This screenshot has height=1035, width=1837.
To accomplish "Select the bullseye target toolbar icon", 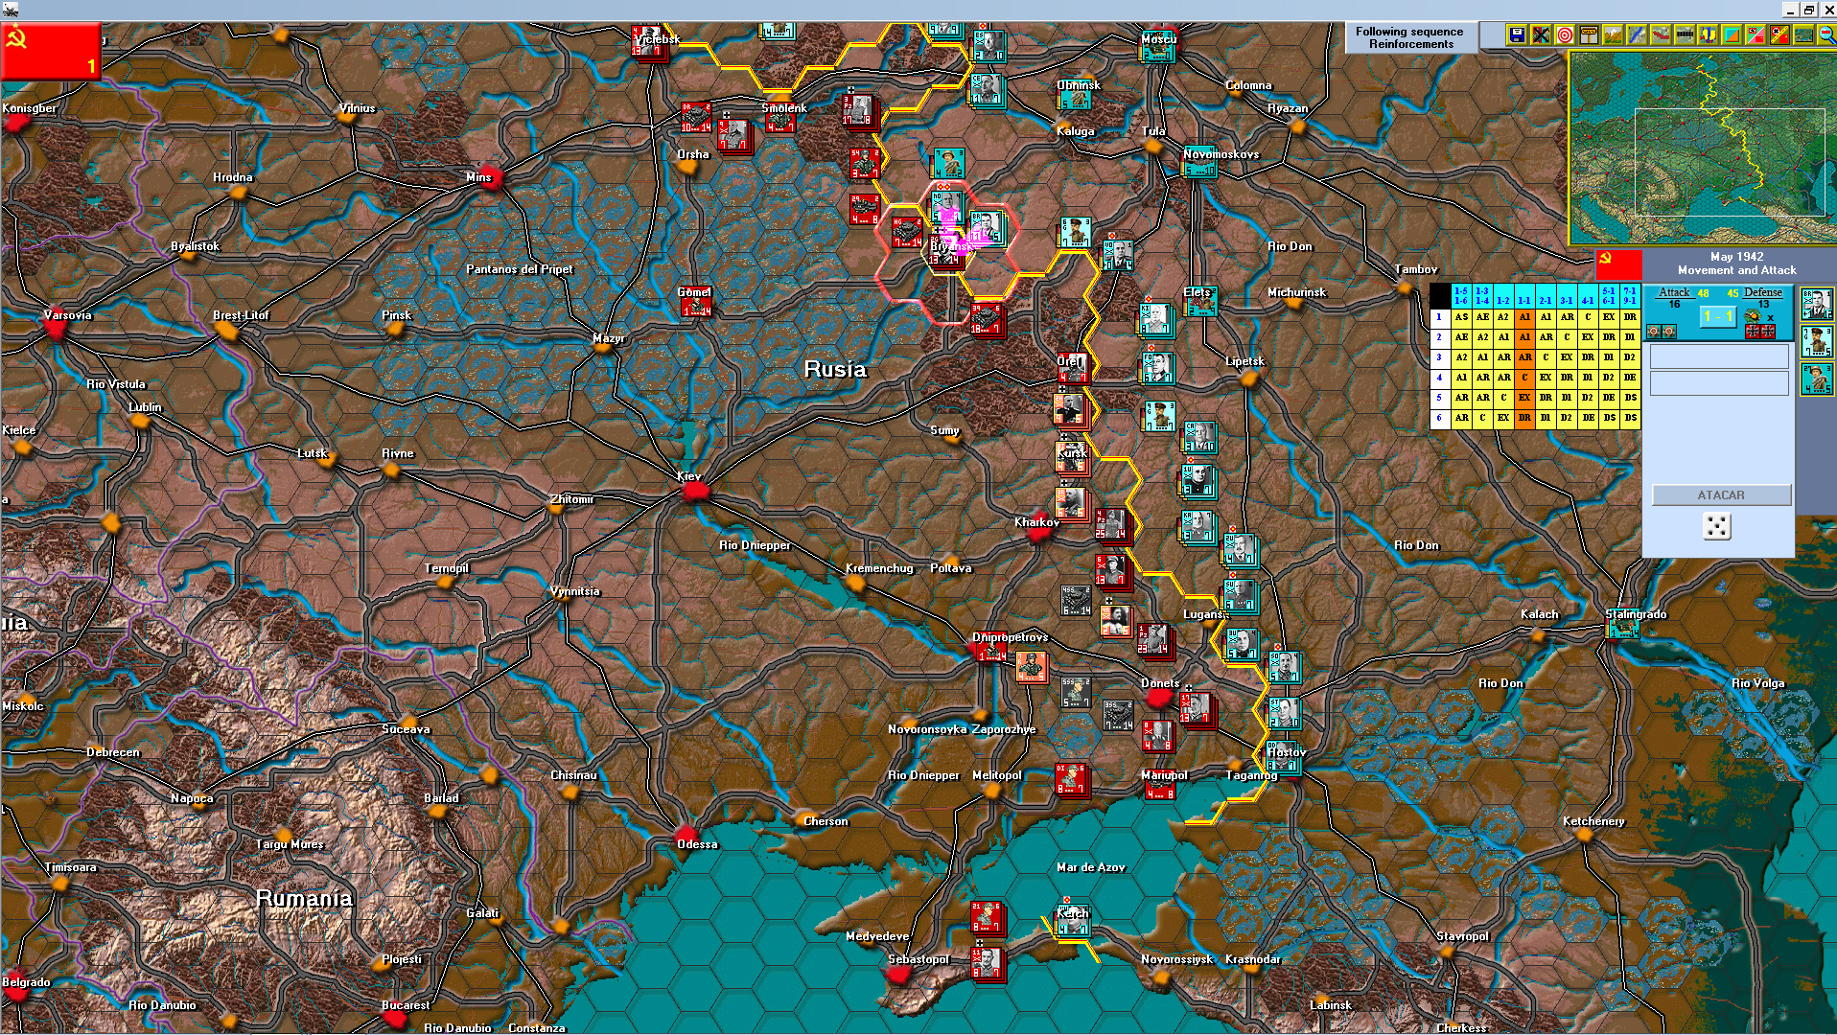I will [x=1564, y=35].
